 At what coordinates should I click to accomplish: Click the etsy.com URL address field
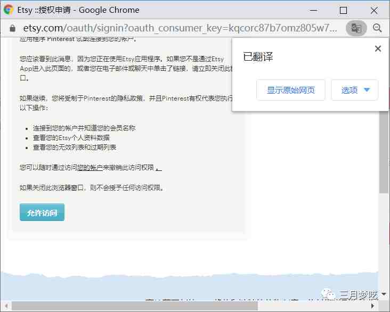[180, 28]
